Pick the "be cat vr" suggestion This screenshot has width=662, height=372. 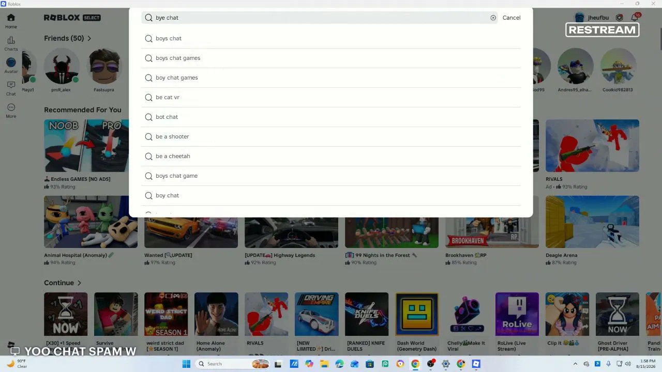pos(331,97)
